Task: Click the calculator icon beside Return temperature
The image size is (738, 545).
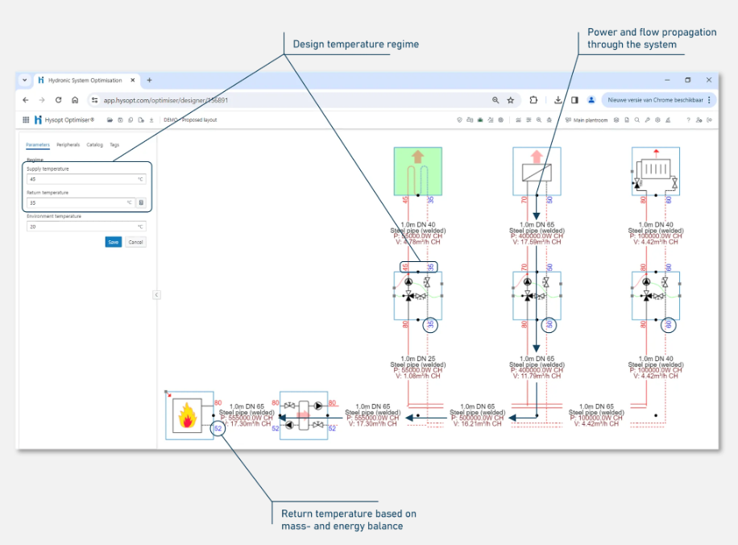Action: tap(141, 202)
